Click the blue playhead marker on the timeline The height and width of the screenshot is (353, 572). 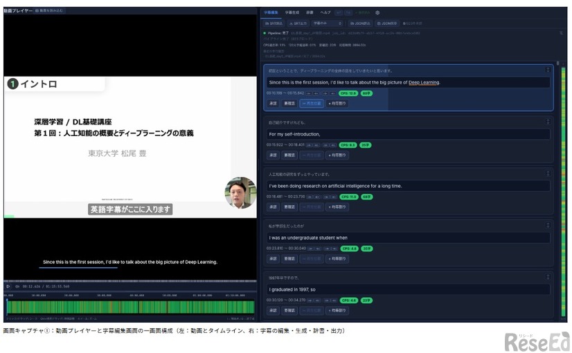coord(7,306)
